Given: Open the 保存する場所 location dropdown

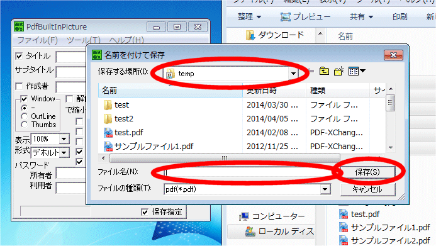Looking at the screenshot, I should 293,74.
